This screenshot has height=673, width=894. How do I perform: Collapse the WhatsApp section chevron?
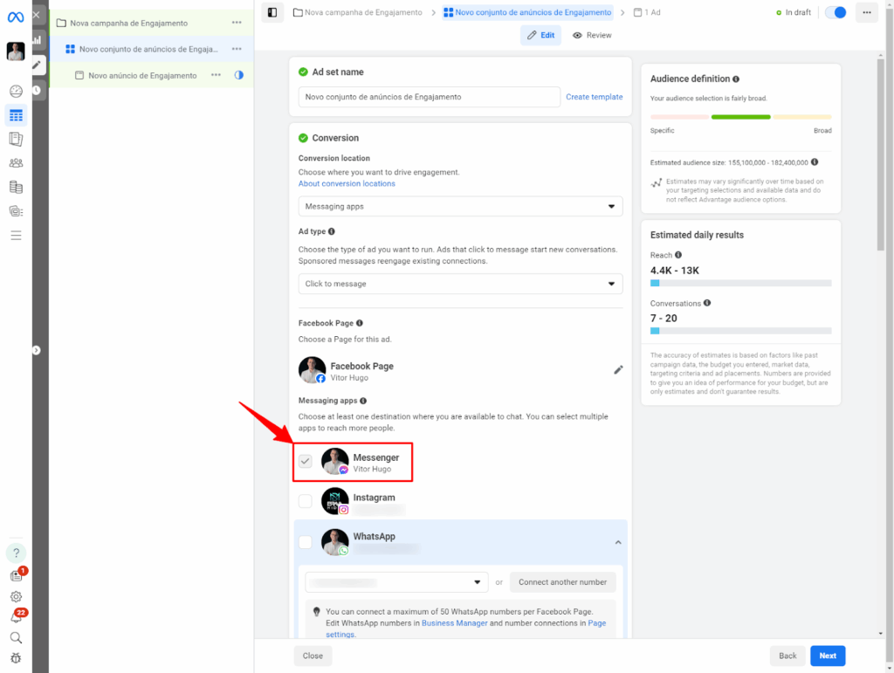pyautogui.click(x=618, y=542)
